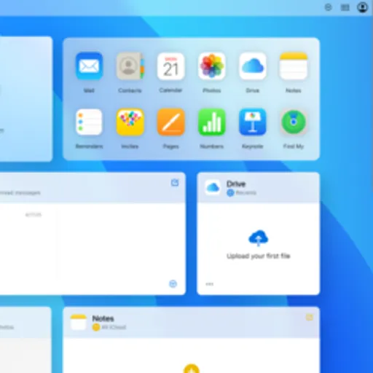373x373 pixels.
Task: Launch the Keynote app
Action: [x=253, y=122]
